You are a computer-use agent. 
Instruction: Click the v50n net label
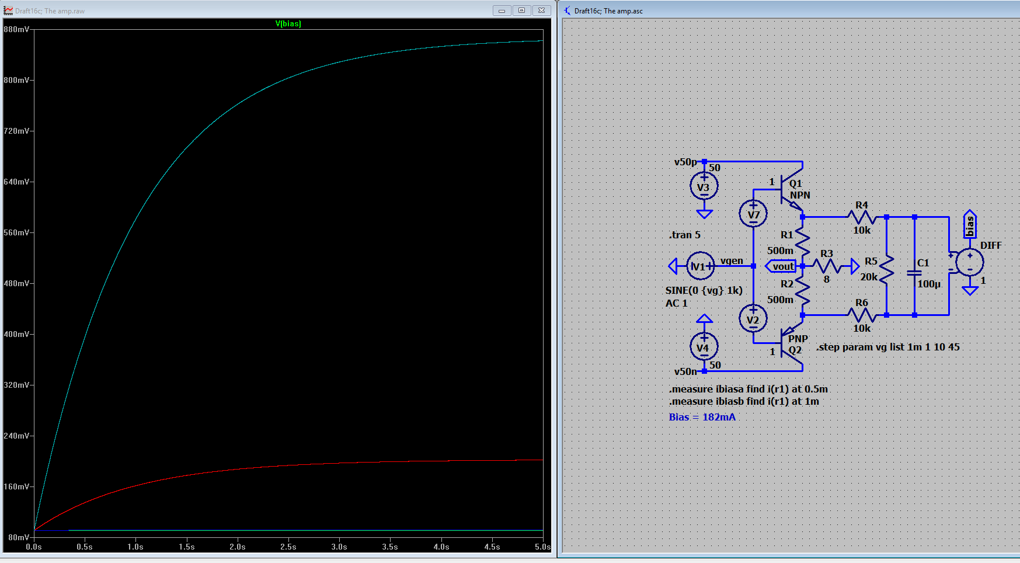685,371
